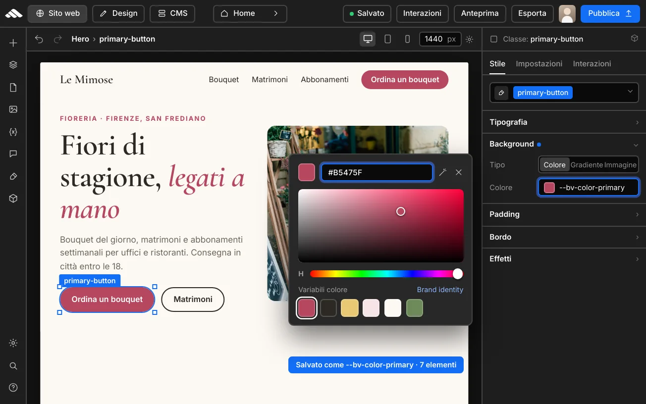Image resolution: width=646 pixels, height=404 pixels.
Task: Click the redo arrow
Action: point(58,39)
